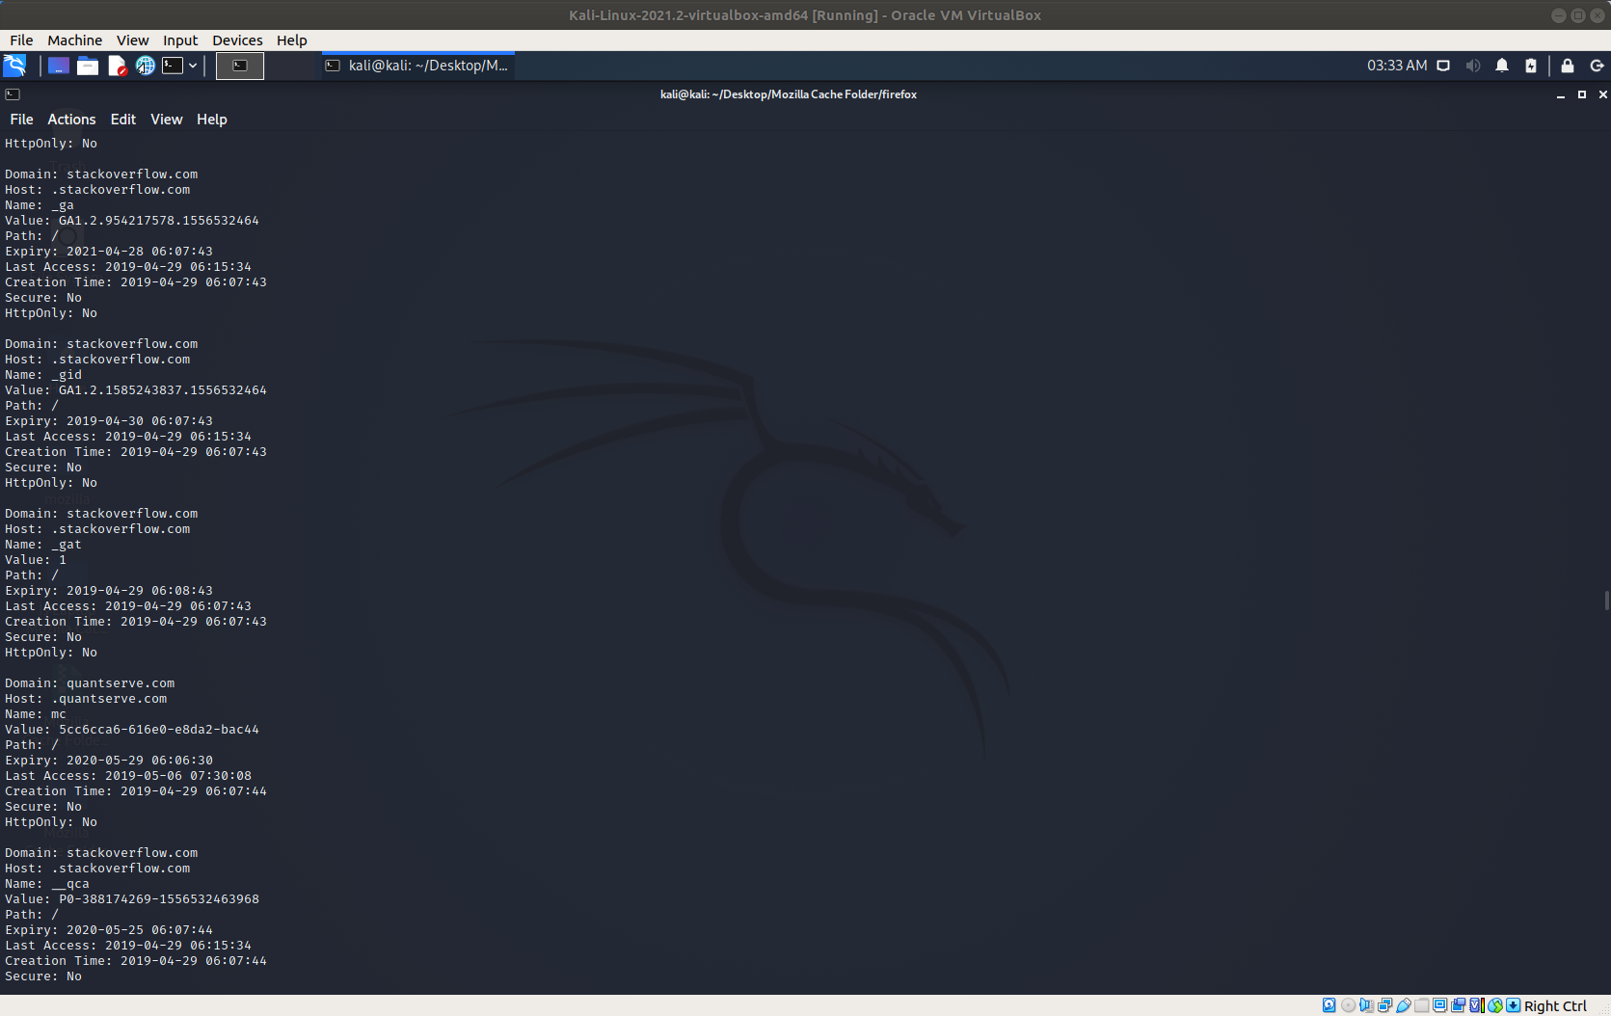Click the VirtualBox keyboard capture arrow icon

pyautogui.click(x=1514, y=1005)
